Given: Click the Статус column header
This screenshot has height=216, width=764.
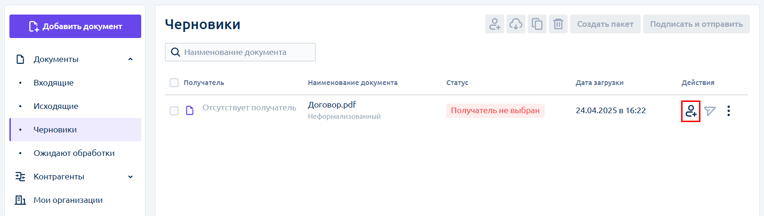Looking at the screenshot, I should click(457, 83).
